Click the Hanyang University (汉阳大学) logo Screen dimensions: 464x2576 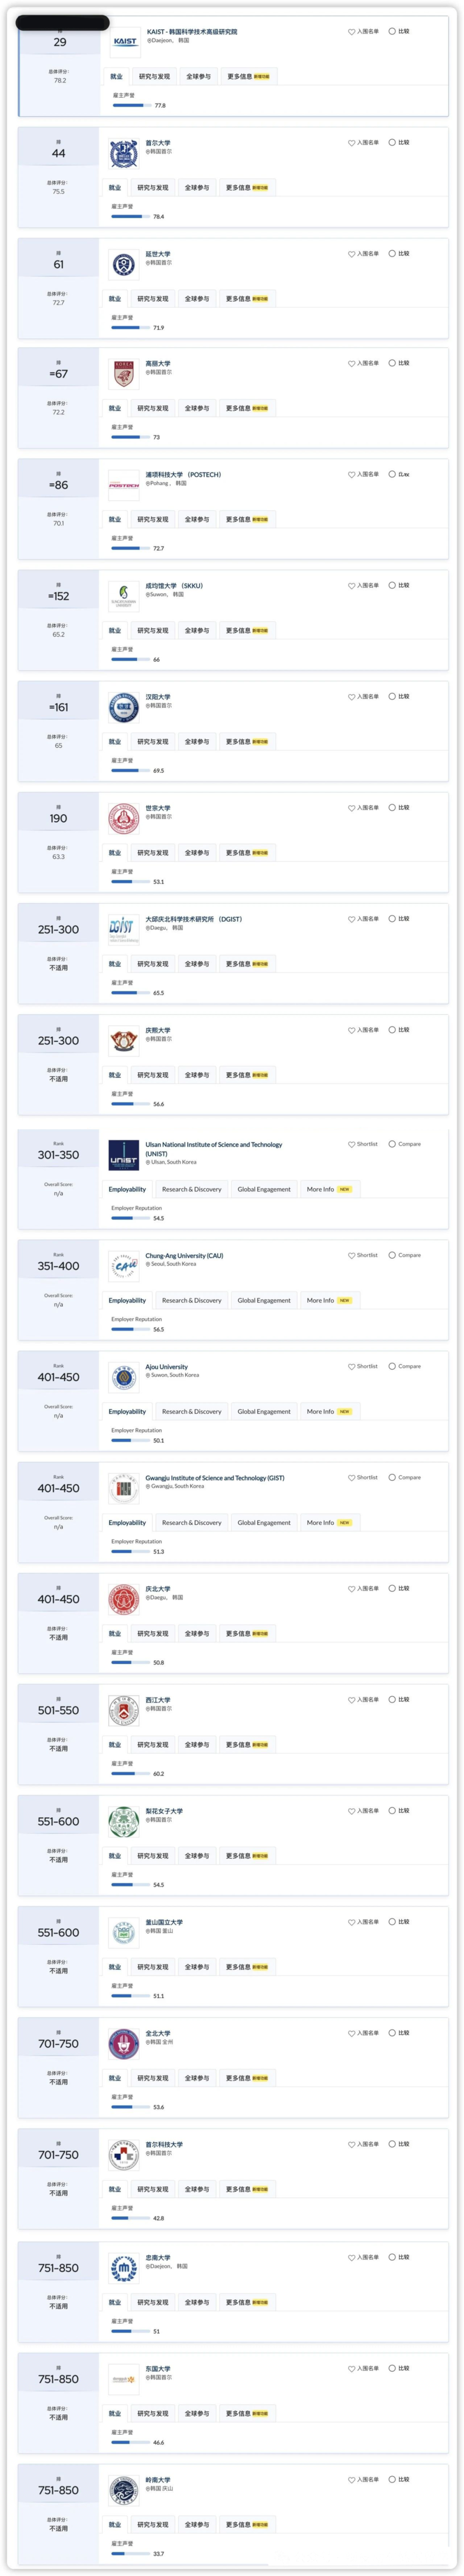point(123,707)
